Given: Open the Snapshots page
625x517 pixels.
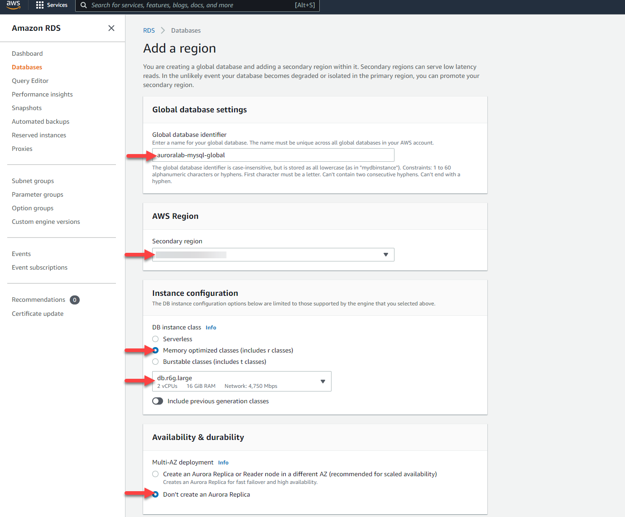Looking at the screenshot, I should click(26, 108).
